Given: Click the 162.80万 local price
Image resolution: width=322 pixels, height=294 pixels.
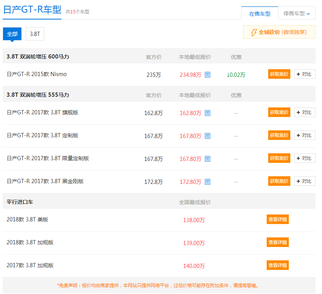Looking at the screenshot, I should (190, 113).
